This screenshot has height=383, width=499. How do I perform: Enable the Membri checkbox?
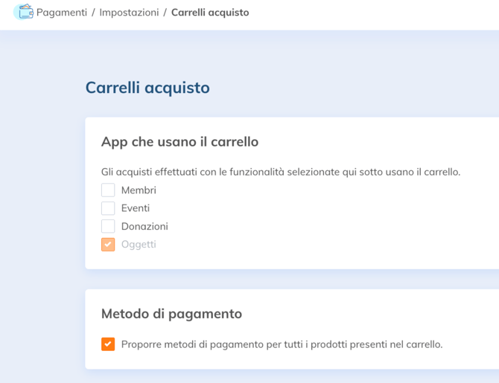tap(108, 190)
